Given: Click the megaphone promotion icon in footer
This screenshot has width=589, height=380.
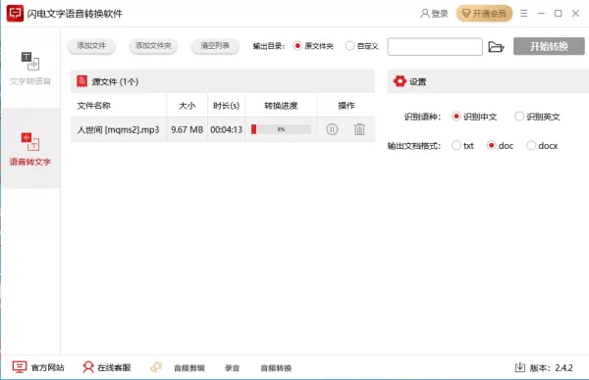Looking at the screenshot, I should (x=156, y=367).
